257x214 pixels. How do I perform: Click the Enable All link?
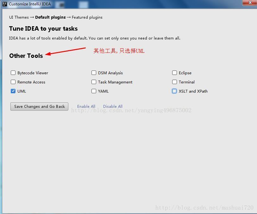86,107
